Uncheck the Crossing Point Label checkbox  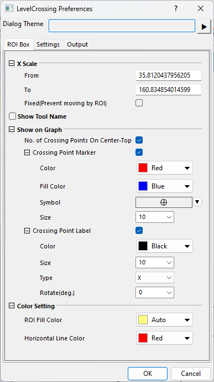tap(139, 231)
